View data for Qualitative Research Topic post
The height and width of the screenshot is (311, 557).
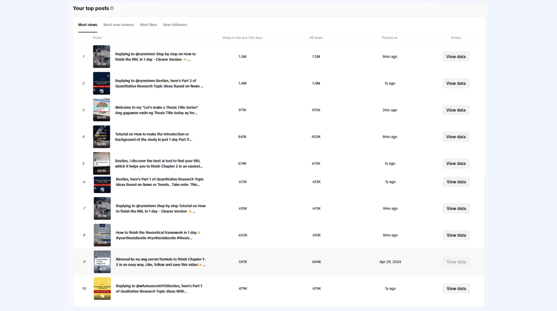456,288
